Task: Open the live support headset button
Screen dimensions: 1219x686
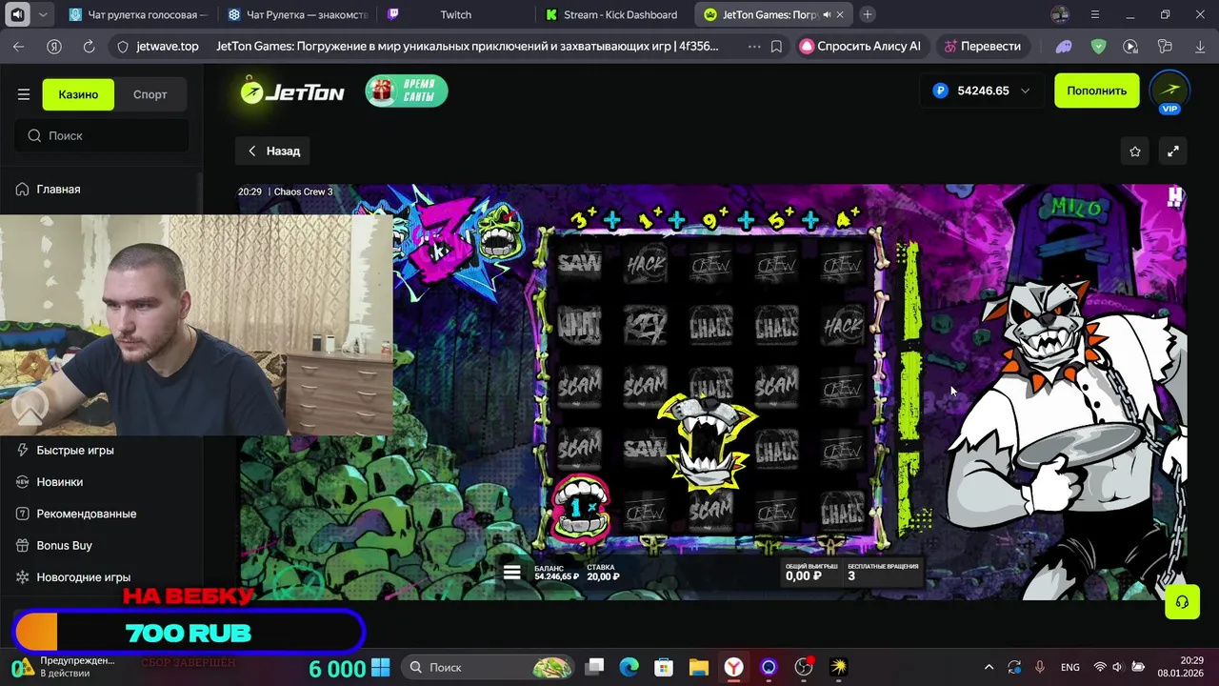Action: tap(1182, 602)
